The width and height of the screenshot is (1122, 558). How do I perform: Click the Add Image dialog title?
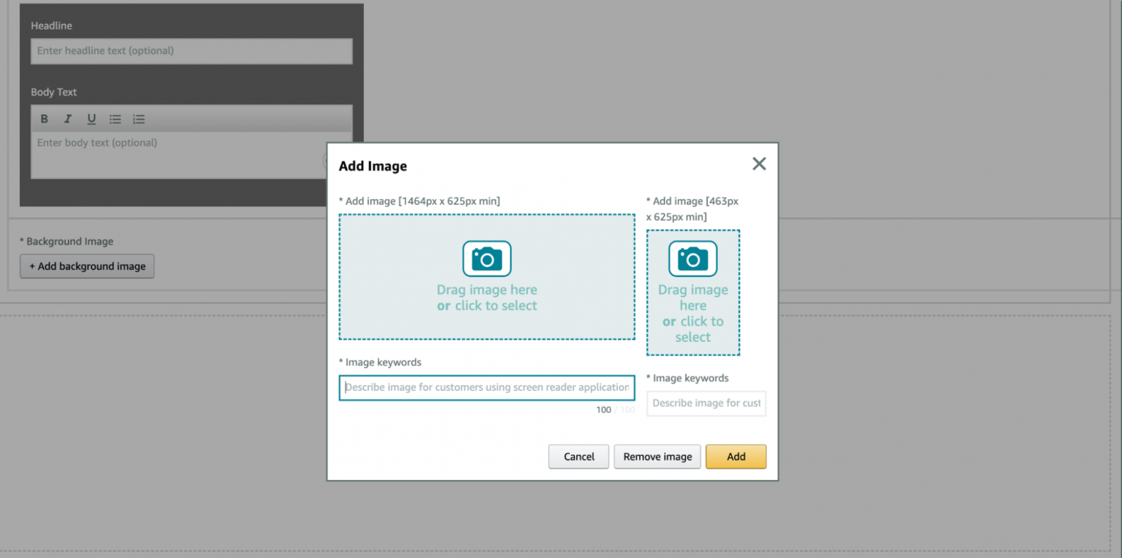(x=373, y=166)
